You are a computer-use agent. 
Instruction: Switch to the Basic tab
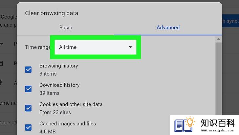click(x=66, y=28)
